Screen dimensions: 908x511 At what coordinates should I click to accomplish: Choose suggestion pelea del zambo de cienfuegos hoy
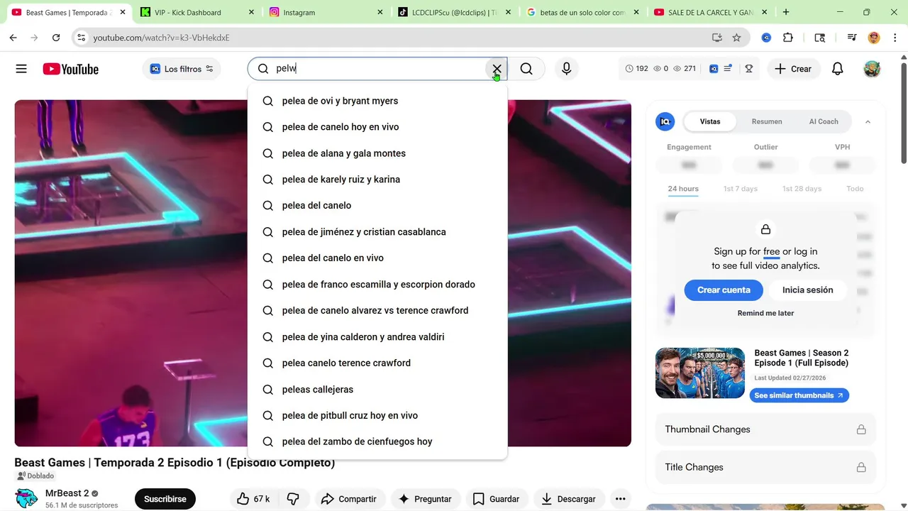(x=377, y=441)
